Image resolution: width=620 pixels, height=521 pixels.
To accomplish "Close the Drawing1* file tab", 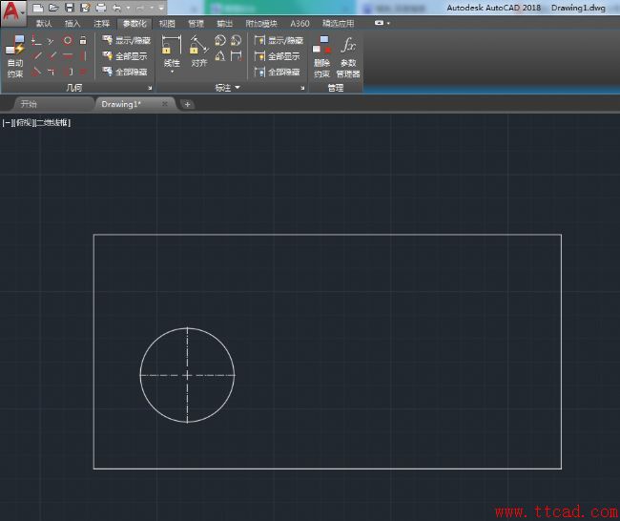I will coord(165,104).
